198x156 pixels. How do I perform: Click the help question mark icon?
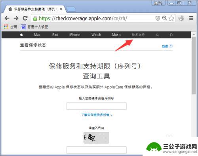click(x=171, y=46)
